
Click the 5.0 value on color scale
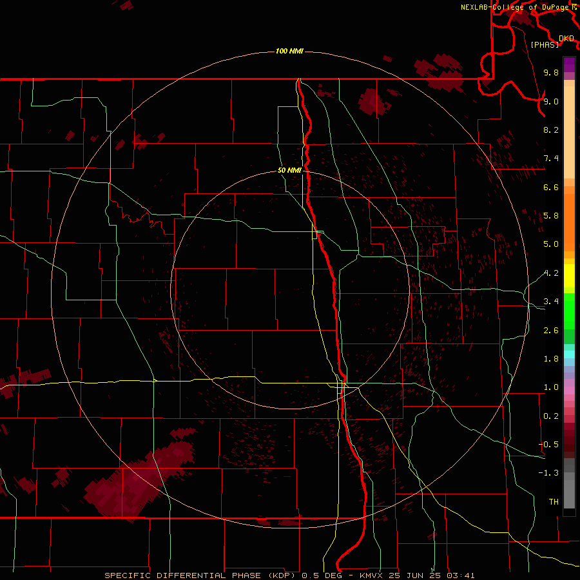[551, 244]
